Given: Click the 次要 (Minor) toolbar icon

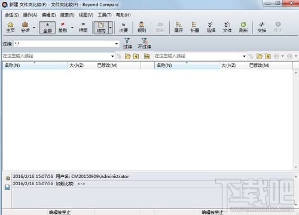Looking at the screenshot, I should click(x=123, y=27).
